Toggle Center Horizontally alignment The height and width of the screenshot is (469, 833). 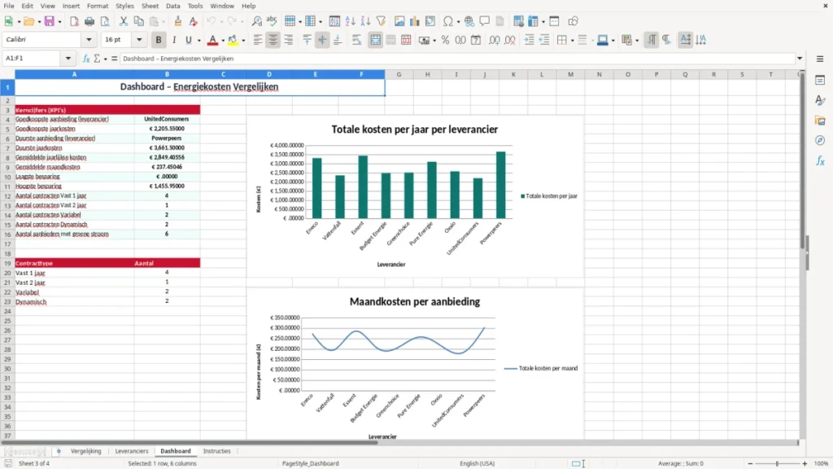point(273,40)
